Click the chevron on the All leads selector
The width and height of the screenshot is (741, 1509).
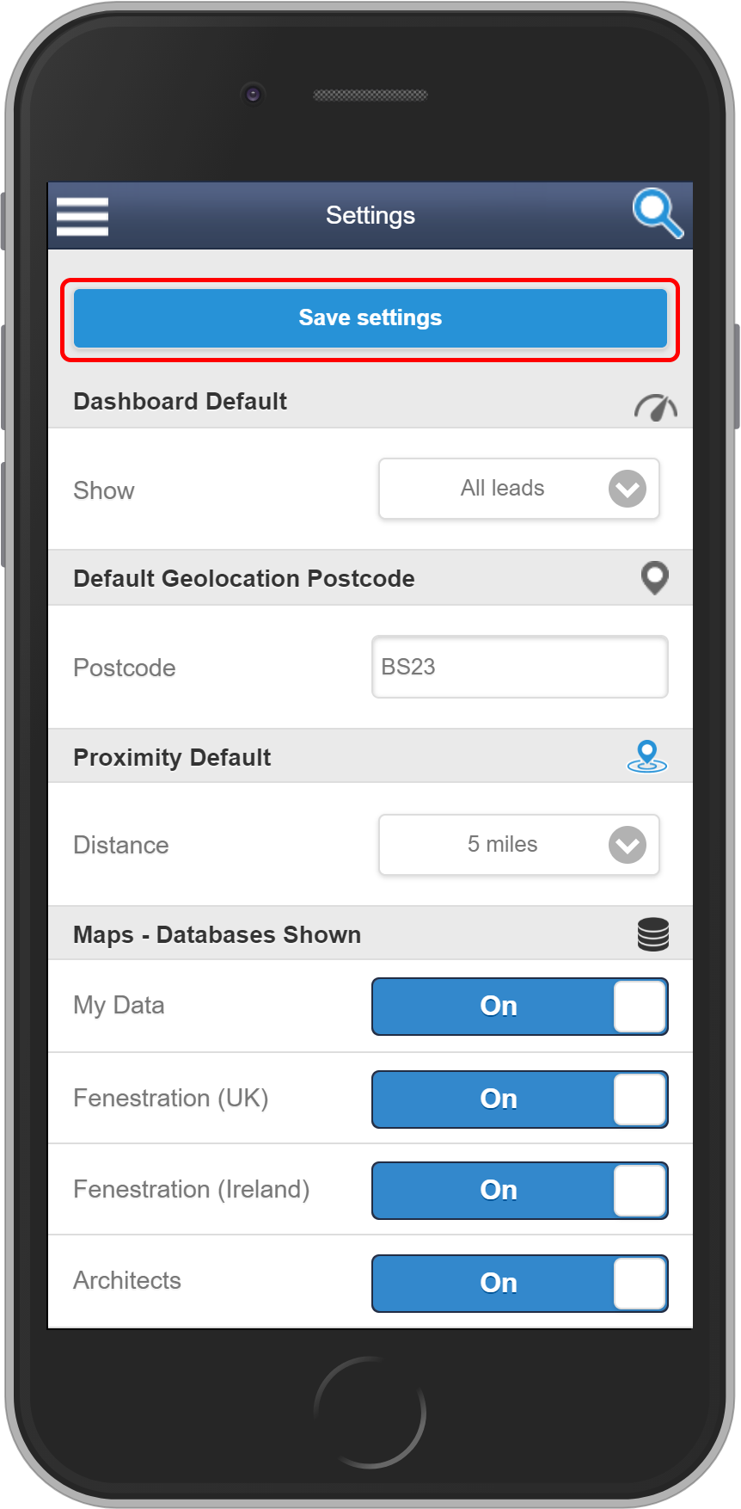click(x=627, y=489)
